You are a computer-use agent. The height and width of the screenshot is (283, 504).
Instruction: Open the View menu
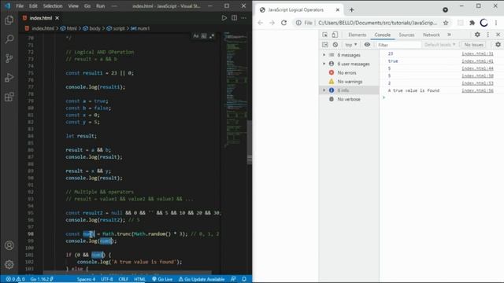(73, 6)
